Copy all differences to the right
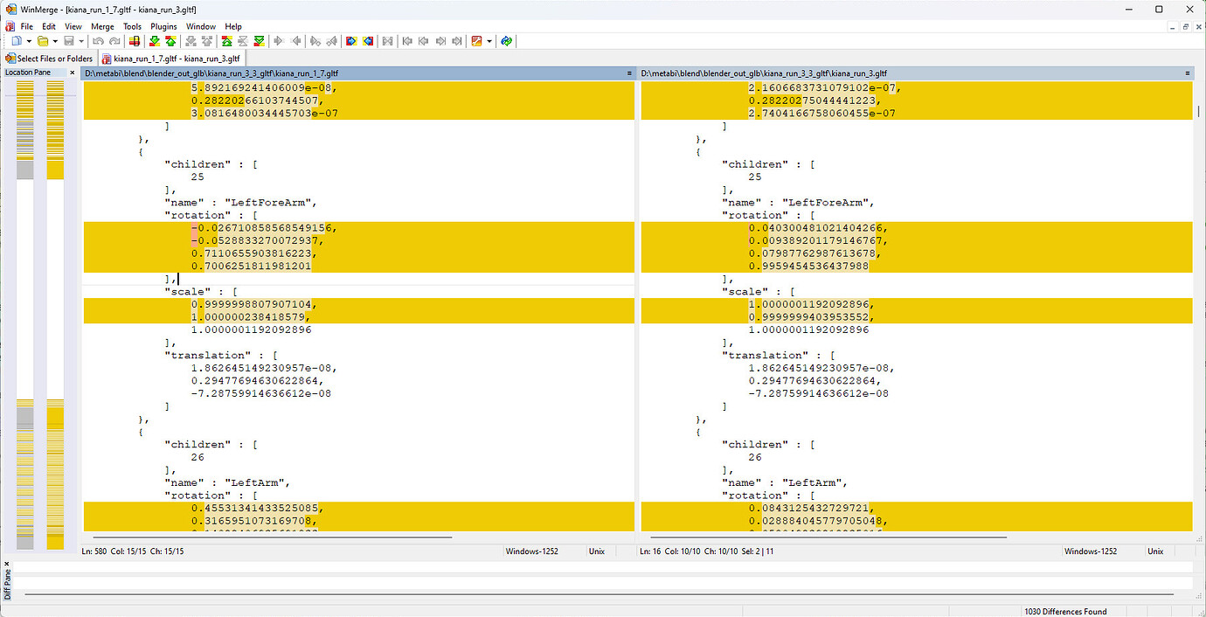This screenshot has width=1206, height=617. pyautogui.click(x=351, y=41)
